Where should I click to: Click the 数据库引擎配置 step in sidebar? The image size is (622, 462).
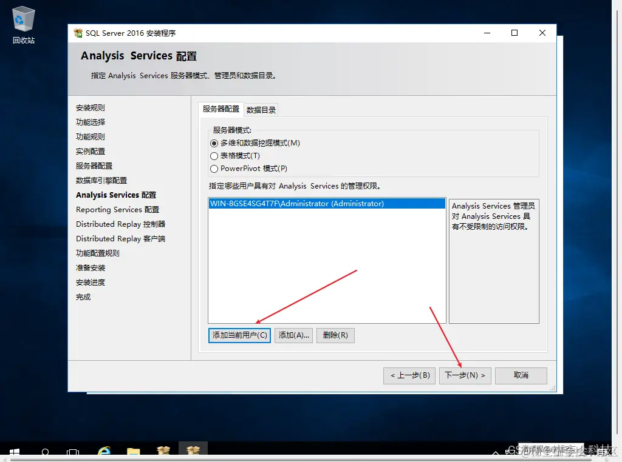101,181
